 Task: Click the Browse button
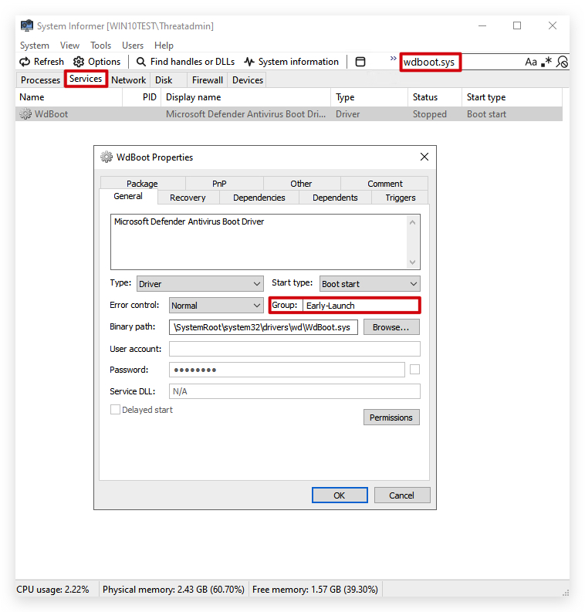(x=391, y=327)
